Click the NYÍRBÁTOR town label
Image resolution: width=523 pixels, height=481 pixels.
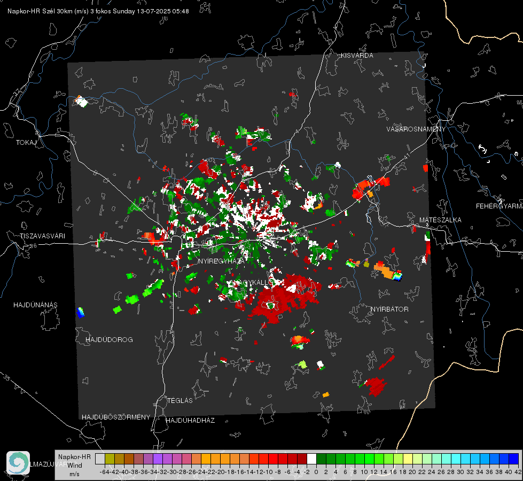pos(389,309)
